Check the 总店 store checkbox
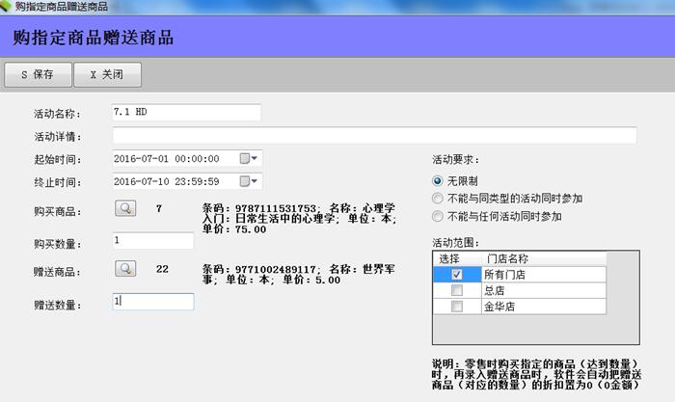675x402 pixels. (x=457, y=290)
